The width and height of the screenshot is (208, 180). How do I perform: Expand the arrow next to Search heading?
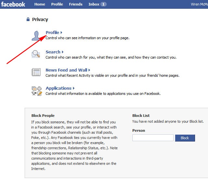tap(63, 52)
